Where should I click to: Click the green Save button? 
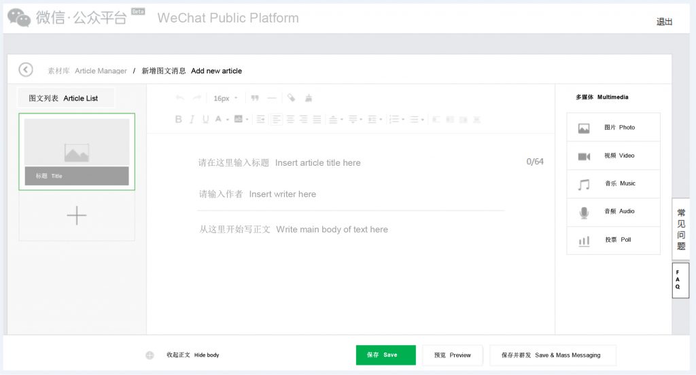click(x=385, y=355)
